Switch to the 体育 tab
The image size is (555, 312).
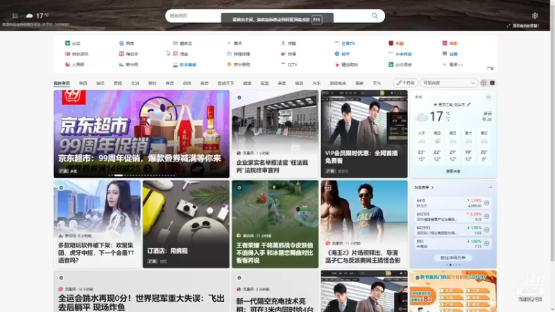point(204,83)
